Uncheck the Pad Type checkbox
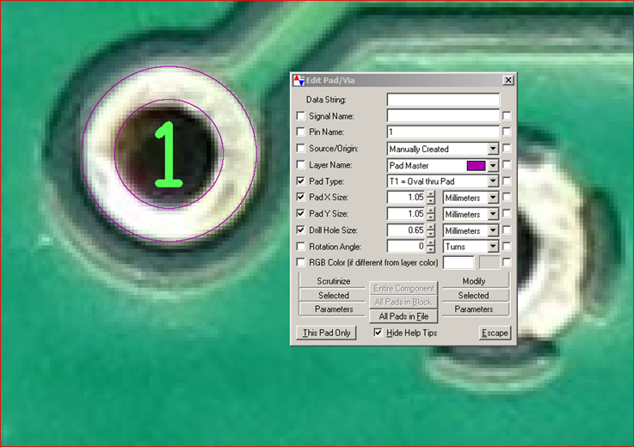This screenshot has width=634, height=447. [x=300, y=181]
